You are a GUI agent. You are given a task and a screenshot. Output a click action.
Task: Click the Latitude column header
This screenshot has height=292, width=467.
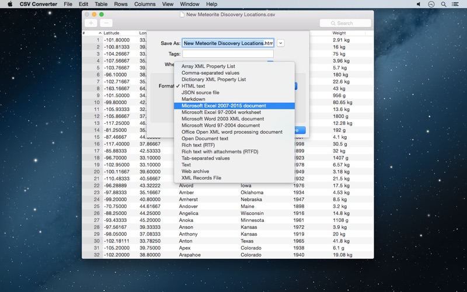pos(111,33)
